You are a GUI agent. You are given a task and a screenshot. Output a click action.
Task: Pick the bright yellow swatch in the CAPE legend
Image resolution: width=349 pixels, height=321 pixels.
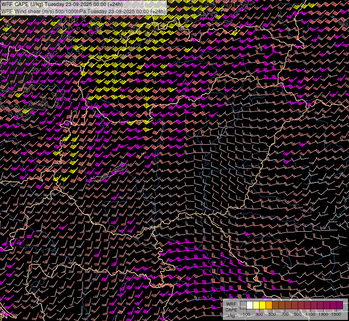click(x=262, y=305)
